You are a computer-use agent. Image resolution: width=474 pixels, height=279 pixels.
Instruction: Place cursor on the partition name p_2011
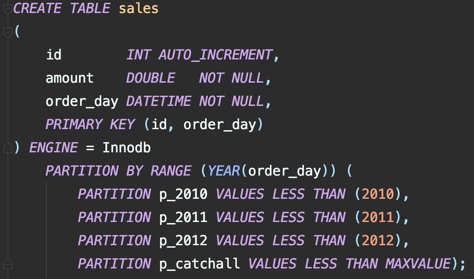(x=183, y=217)
